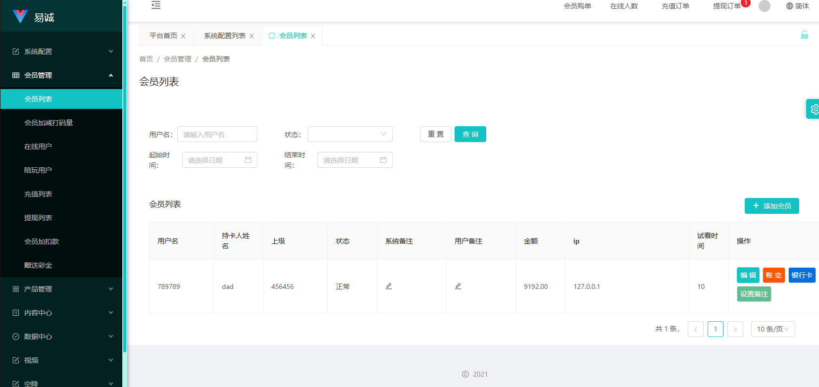
Task: Close the 平台首页 tab
Action: click(x=183, y=36)
